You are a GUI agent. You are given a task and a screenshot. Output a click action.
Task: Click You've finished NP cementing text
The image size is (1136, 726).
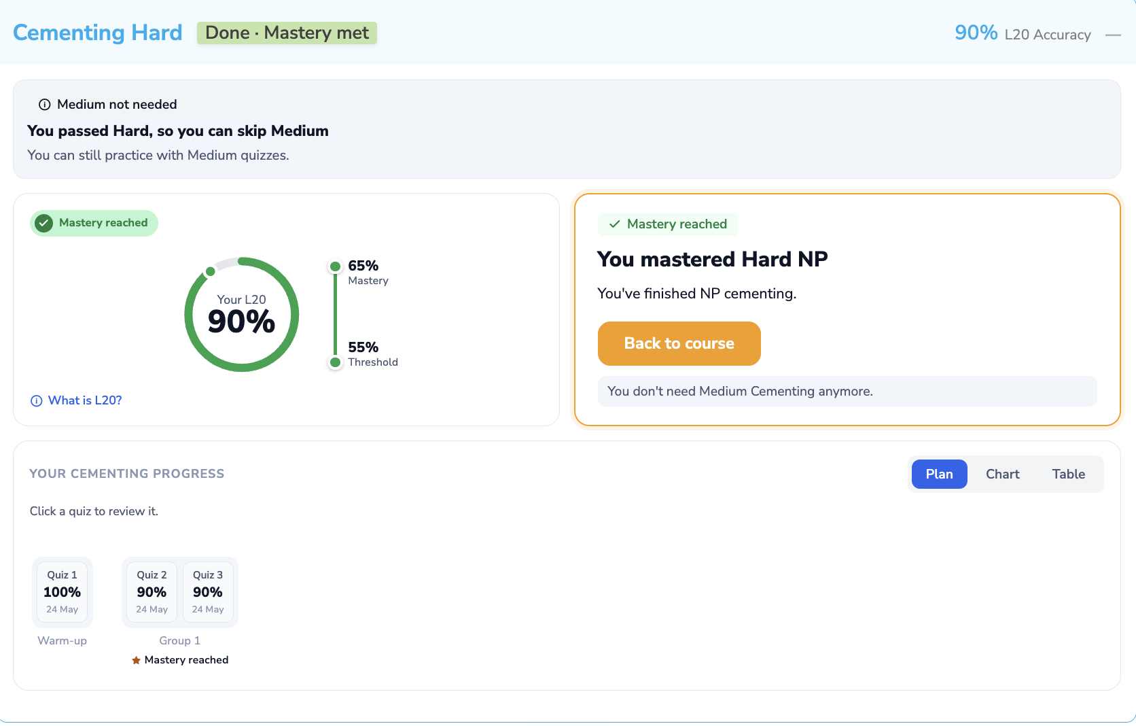point(697,294)
